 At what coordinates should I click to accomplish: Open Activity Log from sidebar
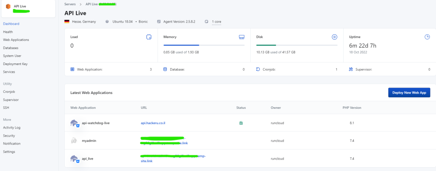pyautogui.click(x=11, y=127)
